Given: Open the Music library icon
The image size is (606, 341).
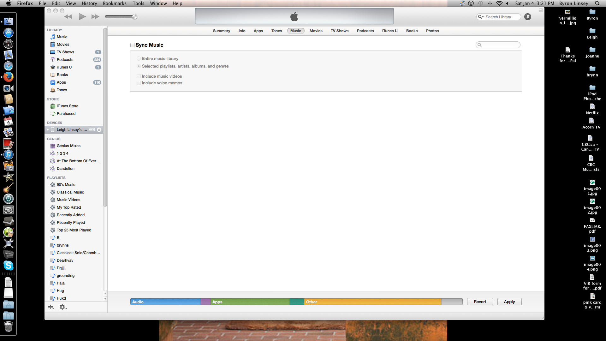Looking at the screenshot, I should pos(53,37).
